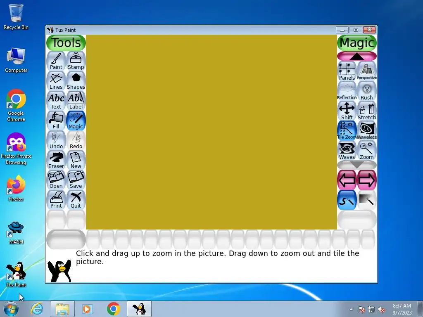Choose the Panels magic effect
The width and height of the screenshot is (423, 317).
pyautogui.click(x=347, y=71)
